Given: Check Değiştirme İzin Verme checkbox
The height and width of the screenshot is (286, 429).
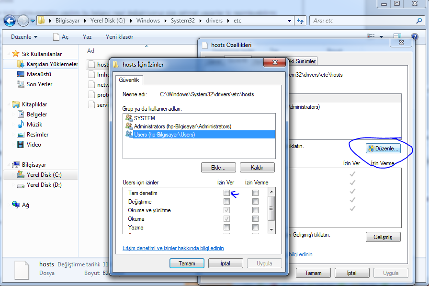Looking at the screenshot, I should [255, 202].
